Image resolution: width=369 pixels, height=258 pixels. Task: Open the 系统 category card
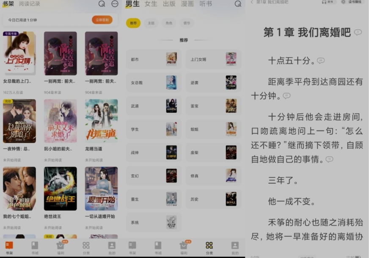click(154, 222)
